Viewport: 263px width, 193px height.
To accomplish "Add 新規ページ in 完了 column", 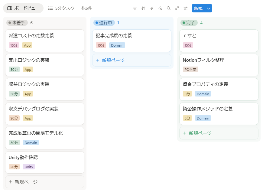I will (219, 133).
